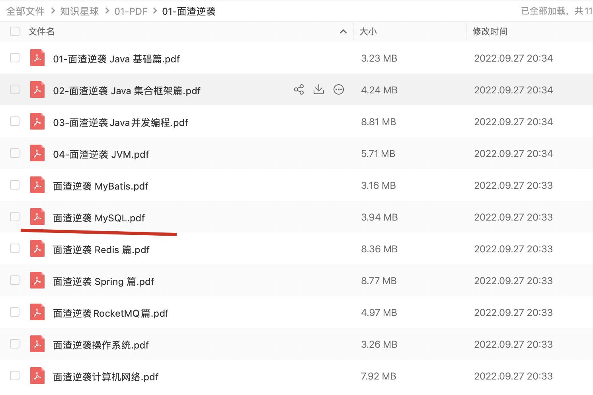Select the checkbox of 面渣逆袭操作系统.pdf
The width and height of the screenshot is (593, 395).
(15, 344)
